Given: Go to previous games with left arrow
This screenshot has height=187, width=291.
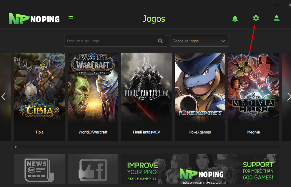Looking at the screenshot, I should (3, 97).
